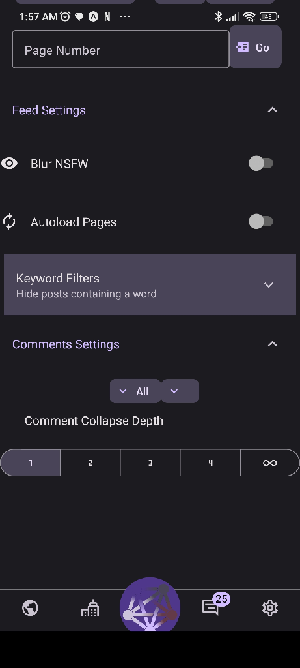Click the eye icon beside Blur NSFW
The image size is (300, 668).
pos(9,163)
